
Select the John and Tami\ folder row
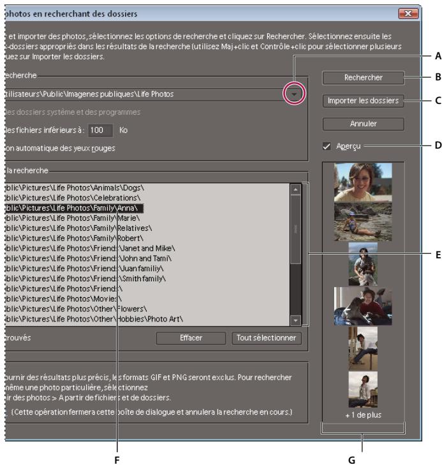tap(147, 258)
